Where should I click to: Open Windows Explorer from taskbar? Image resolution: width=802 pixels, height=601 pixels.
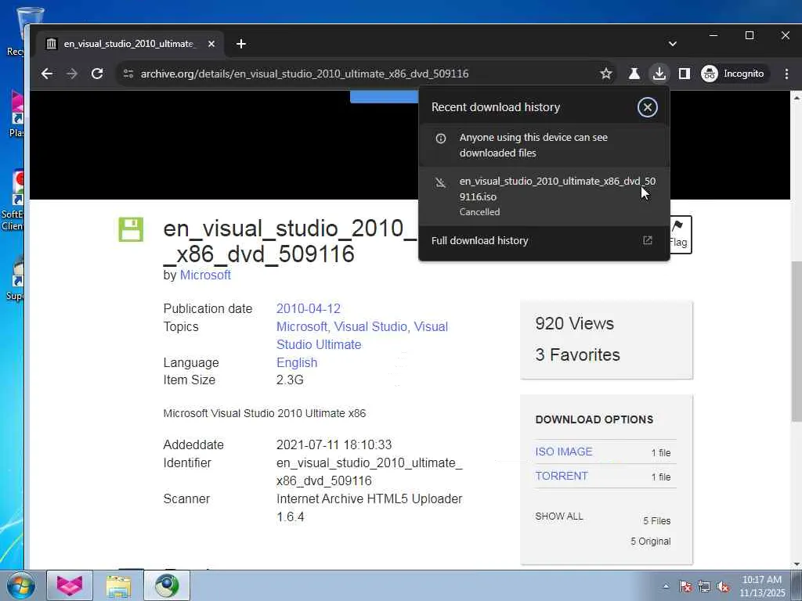119,585
